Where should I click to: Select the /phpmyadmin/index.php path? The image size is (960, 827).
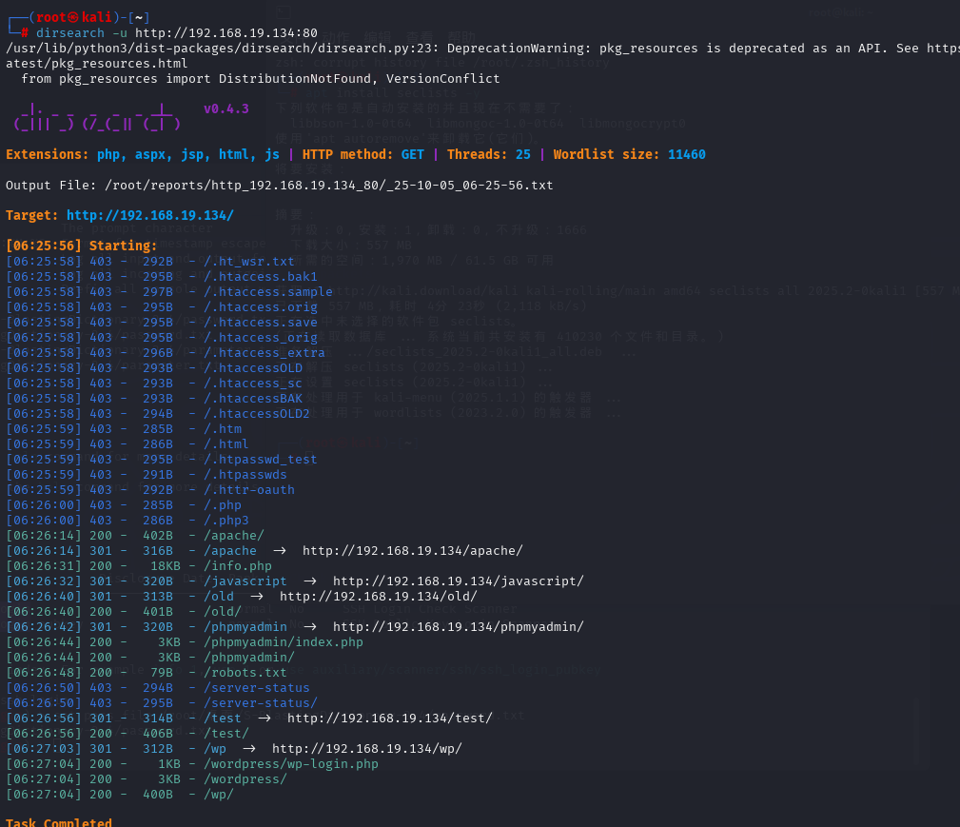pyautogui.click(x=283, y=641)
